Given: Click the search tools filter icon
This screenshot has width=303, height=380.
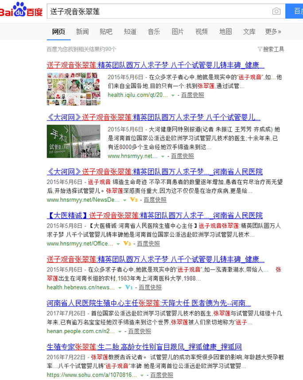Looking at the screenshot, I should click(260, 49).
